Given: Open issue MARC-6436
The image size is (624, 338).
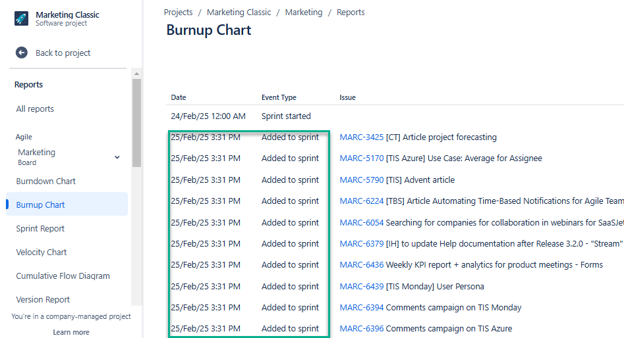Looking at the screenshot, I should (x=361, y=264).
